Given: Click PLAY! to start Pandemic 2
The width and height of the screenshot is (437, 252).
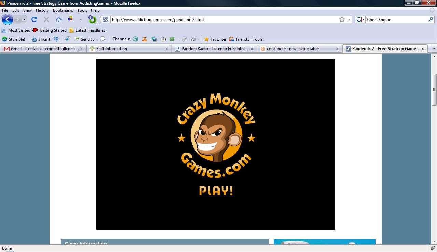Looking at the screenshot, I should (215, 191).
